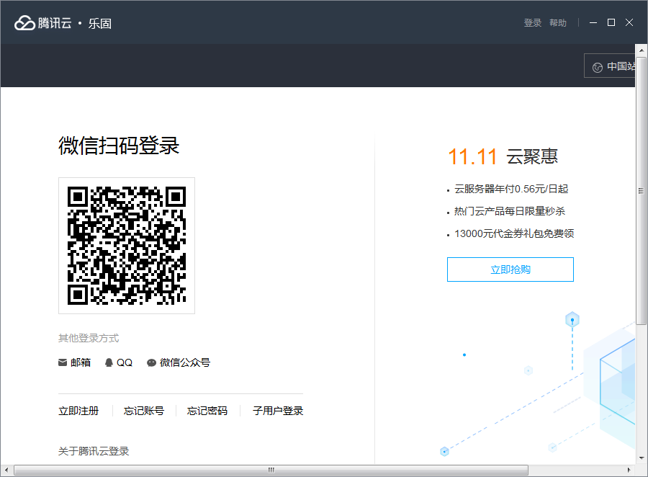The image size is (648, 477).
Task: Click text 13000元代金券礼包免费领
Action: (x=514, y=233)
